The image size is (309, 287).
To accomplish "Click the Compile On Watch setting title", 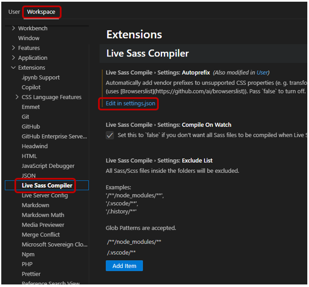I will pos(169,125).
